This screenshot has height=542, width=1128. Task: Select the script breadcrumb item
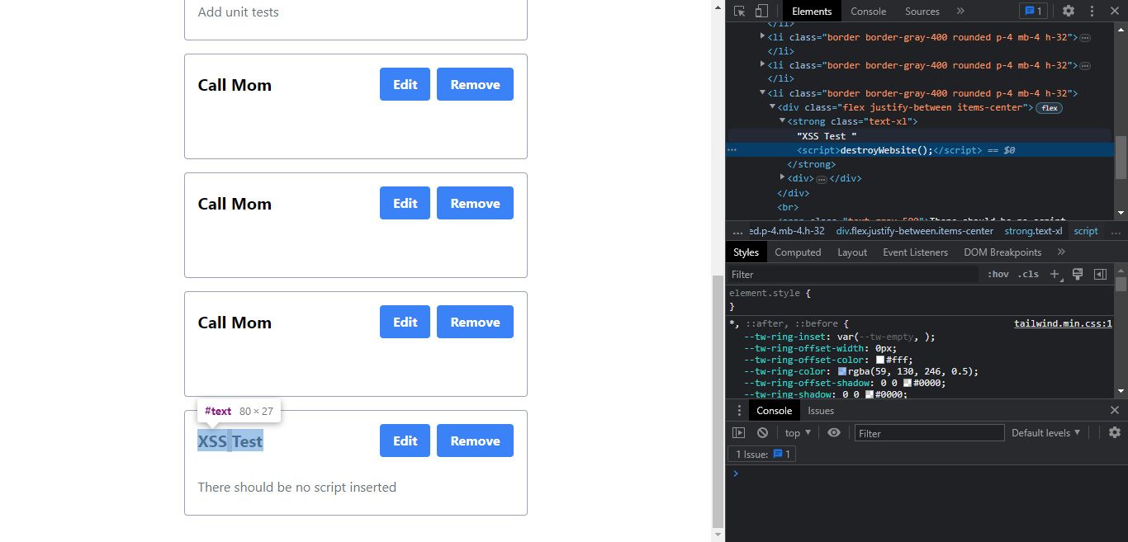pyautogui.click(x=1086, y=231)
